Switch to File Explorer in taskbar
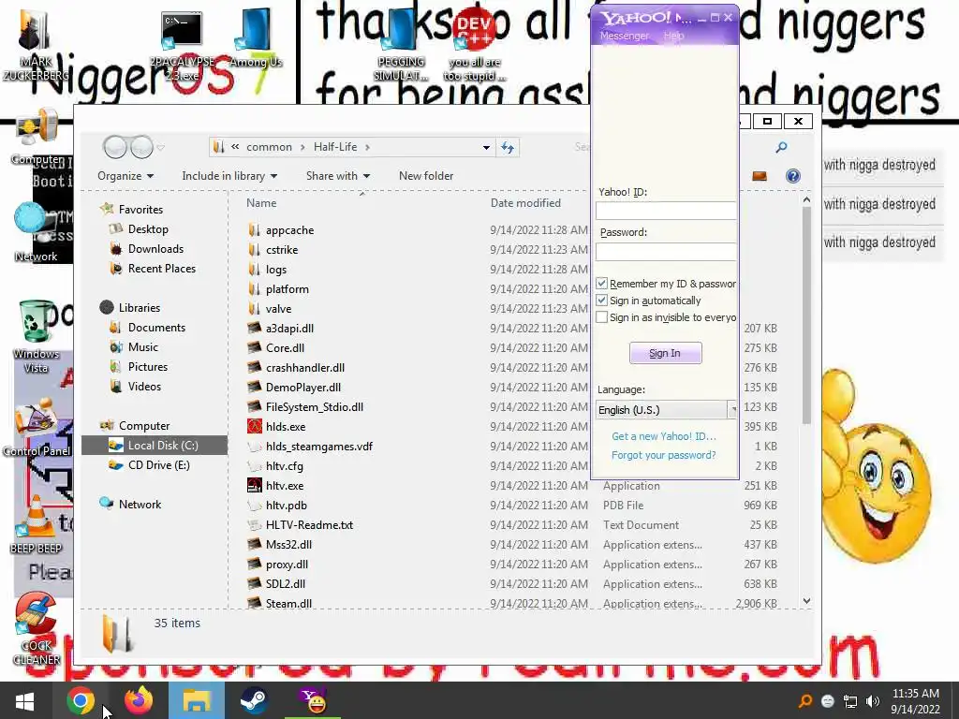Image resolution: width=959 pixels, height=719 pixels. coord(197,700)
